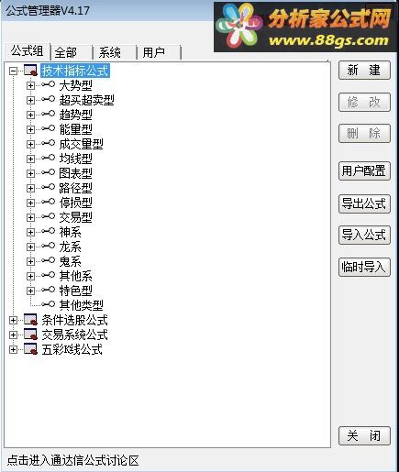Expand the 大势型 node
The image size is (399, 472).
pos(30,86)
